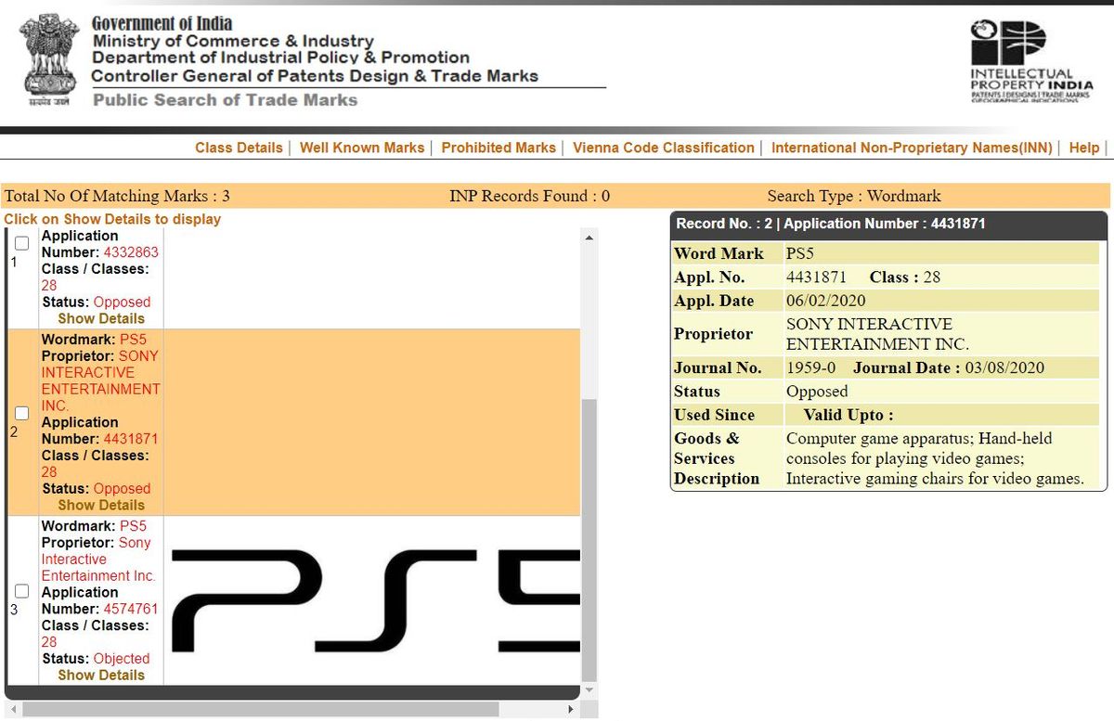This screenshot has width=1114, height=721.
Task: Click Search Type : Wordmark text
Action: click(x=854, y=196)
